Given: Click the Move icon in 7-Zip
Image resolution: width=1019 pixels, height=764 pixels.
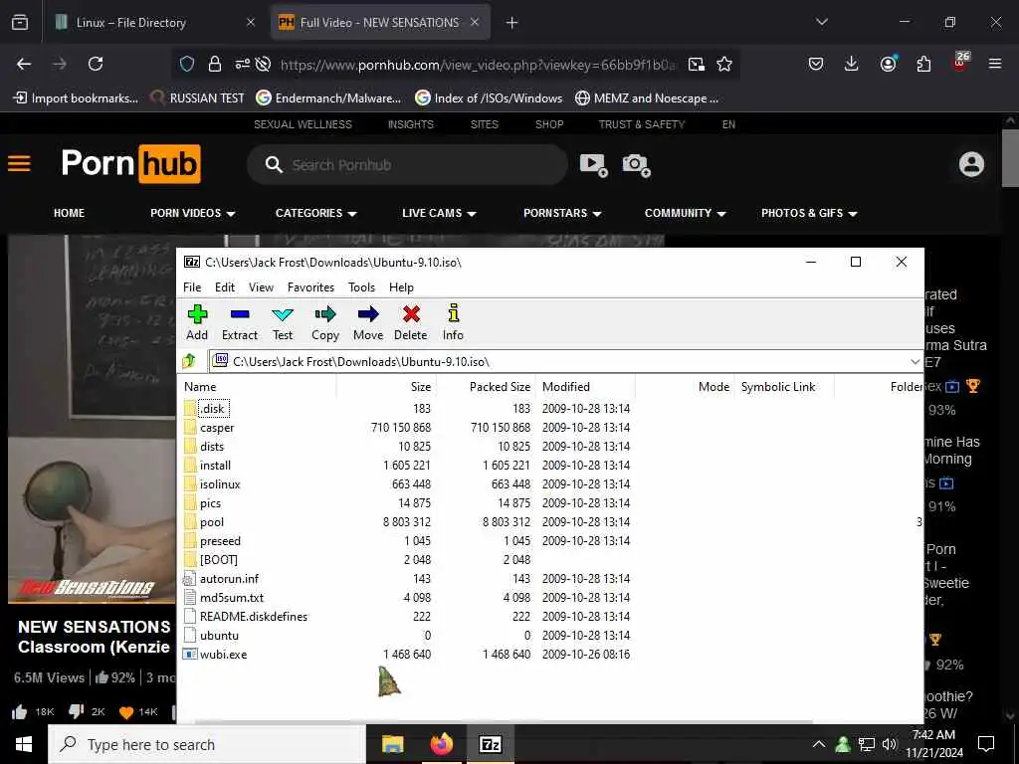Looking at the screenshot, I should (368, 323).
